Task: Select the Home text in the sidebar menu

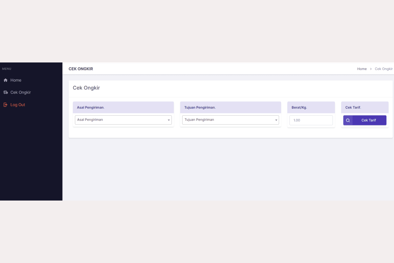Action: (16, 80)
